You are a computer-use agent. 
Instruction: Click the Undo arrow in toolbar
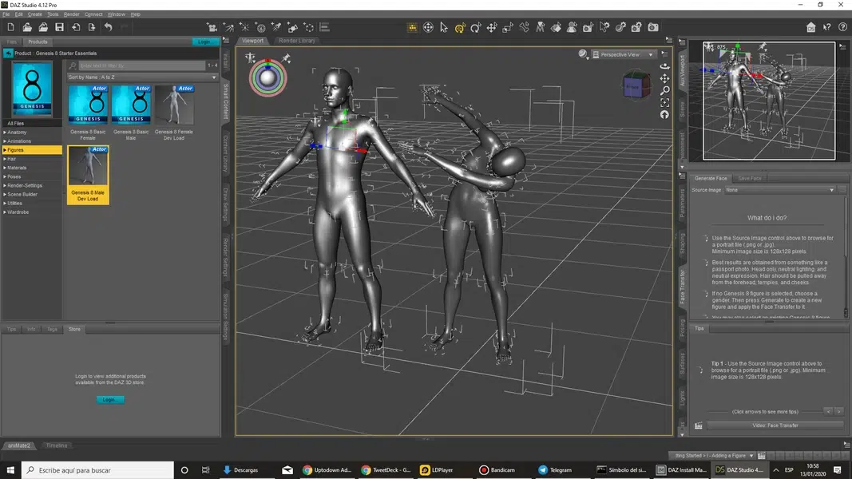(108, 27)
